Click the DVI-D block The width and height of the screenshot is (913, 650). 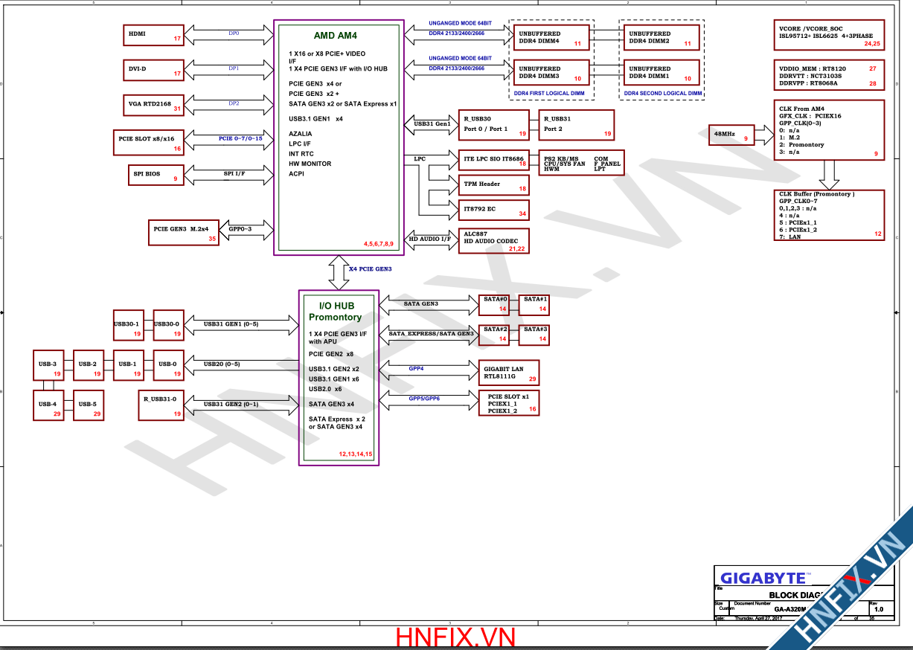pyautogui.click(x=153, y=69)
